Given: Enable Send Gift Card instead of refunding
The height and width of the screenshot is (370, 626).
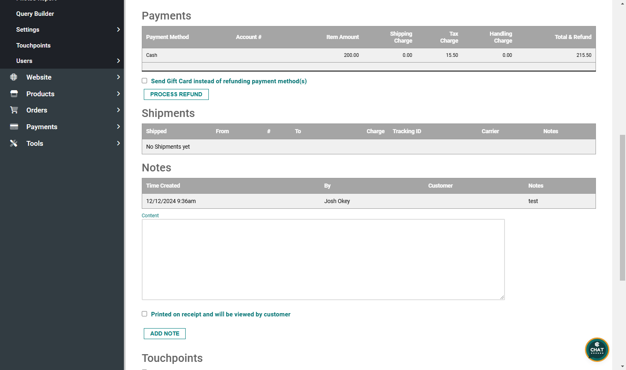Looking at the screenshot, I should [x=144, y=81].
